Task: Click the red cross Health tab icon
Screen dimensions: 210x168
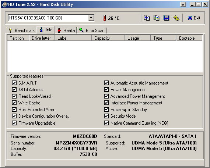Action: [x=59, y=31]
